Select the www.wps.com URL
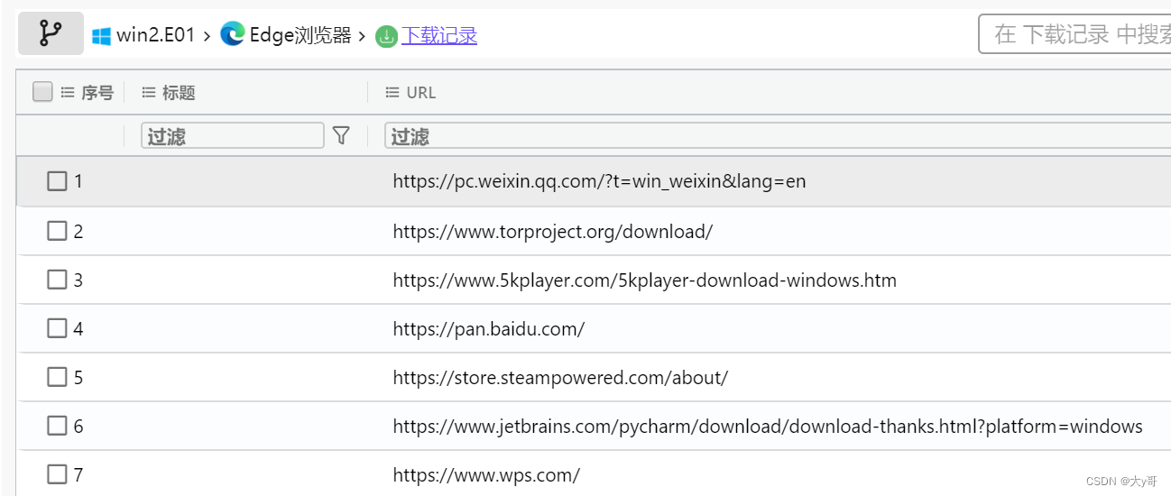Image resolution: width=1171 pixels, height=496 pixels. [x=486, y=474]
